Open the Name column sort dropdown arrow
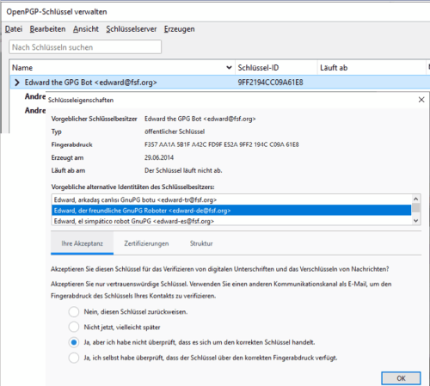This screenshot has width=430, height=386. tap(229, 68)
